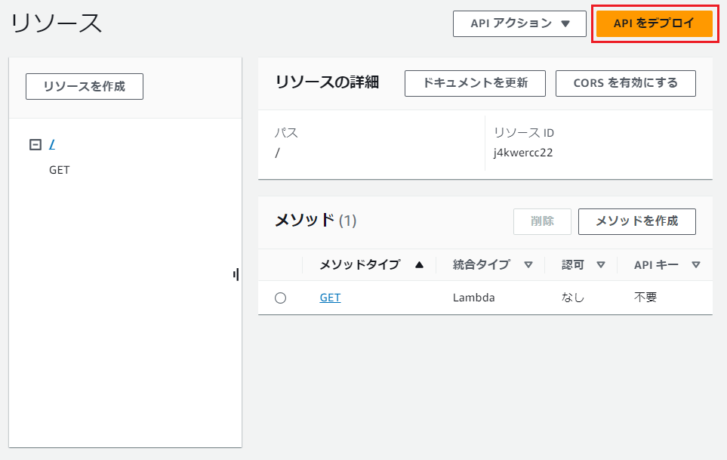727x460 pixels.
Task: Sort by 認可 column arrow
Action: (x=601, y=265)
